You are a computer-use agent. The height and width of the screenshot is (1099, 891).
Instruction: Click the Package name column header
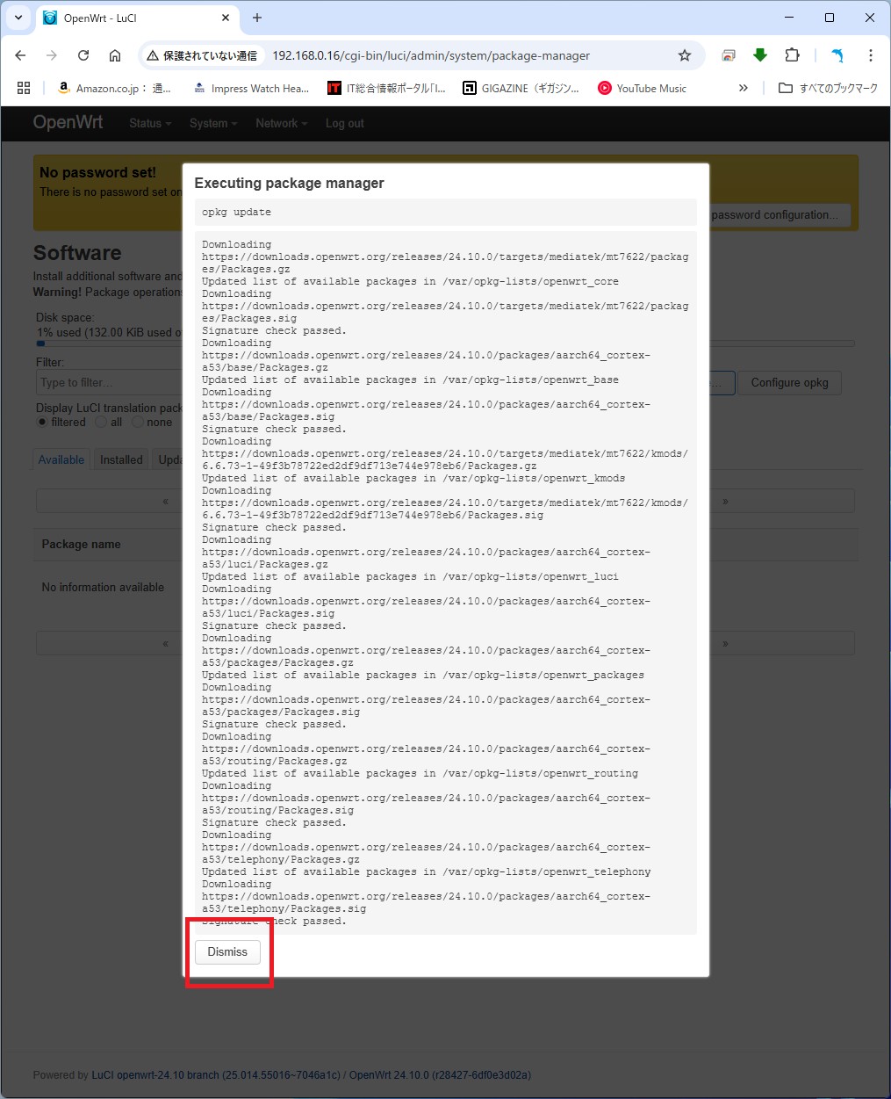point(82,545)
